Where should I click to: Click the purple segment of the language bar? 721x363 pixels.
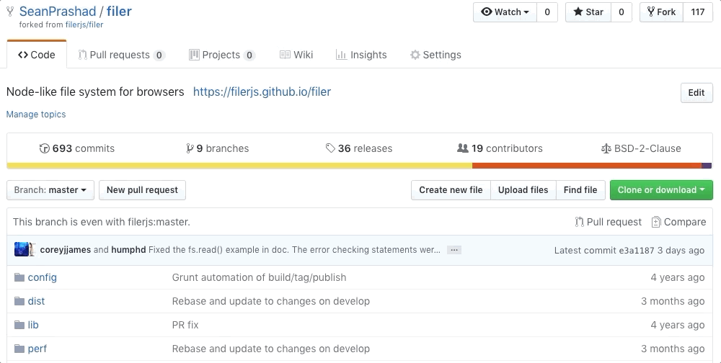tap(707, 166)
